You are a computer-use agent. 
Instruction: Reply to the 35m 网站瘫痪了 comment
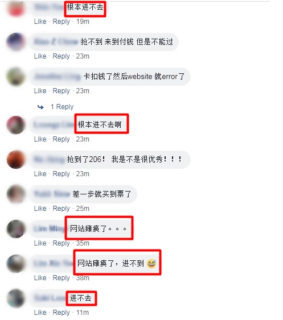coord(61,243)
